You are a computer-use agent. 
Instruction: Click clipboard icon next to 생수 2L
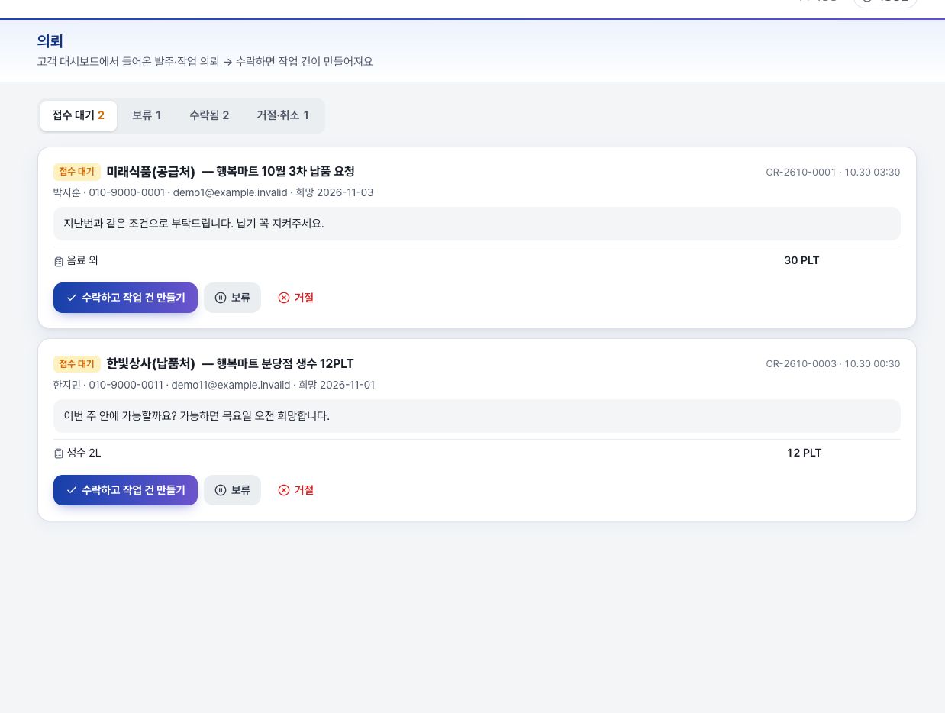tap(59, 453)
